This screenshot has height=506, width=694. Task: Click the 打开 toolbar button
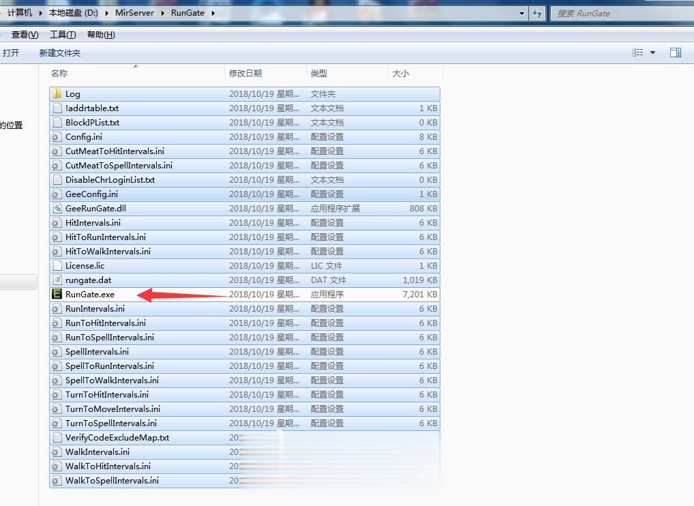[x=11, y=53]
